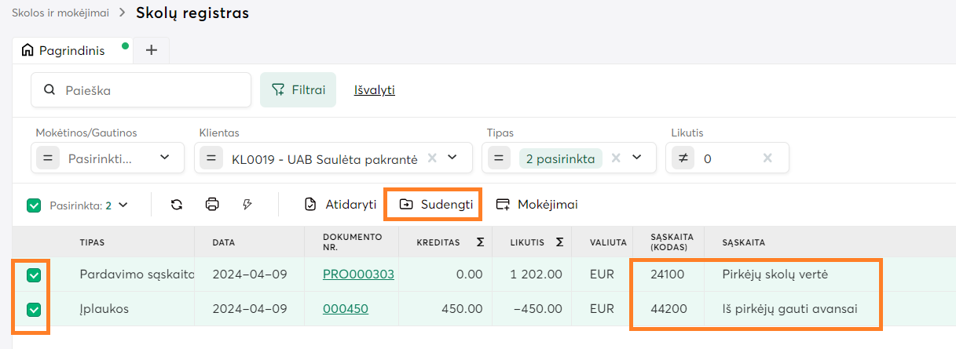Screen dimensions: 956x349
Task: Click the Paieška search field
Action: (149, 90)
